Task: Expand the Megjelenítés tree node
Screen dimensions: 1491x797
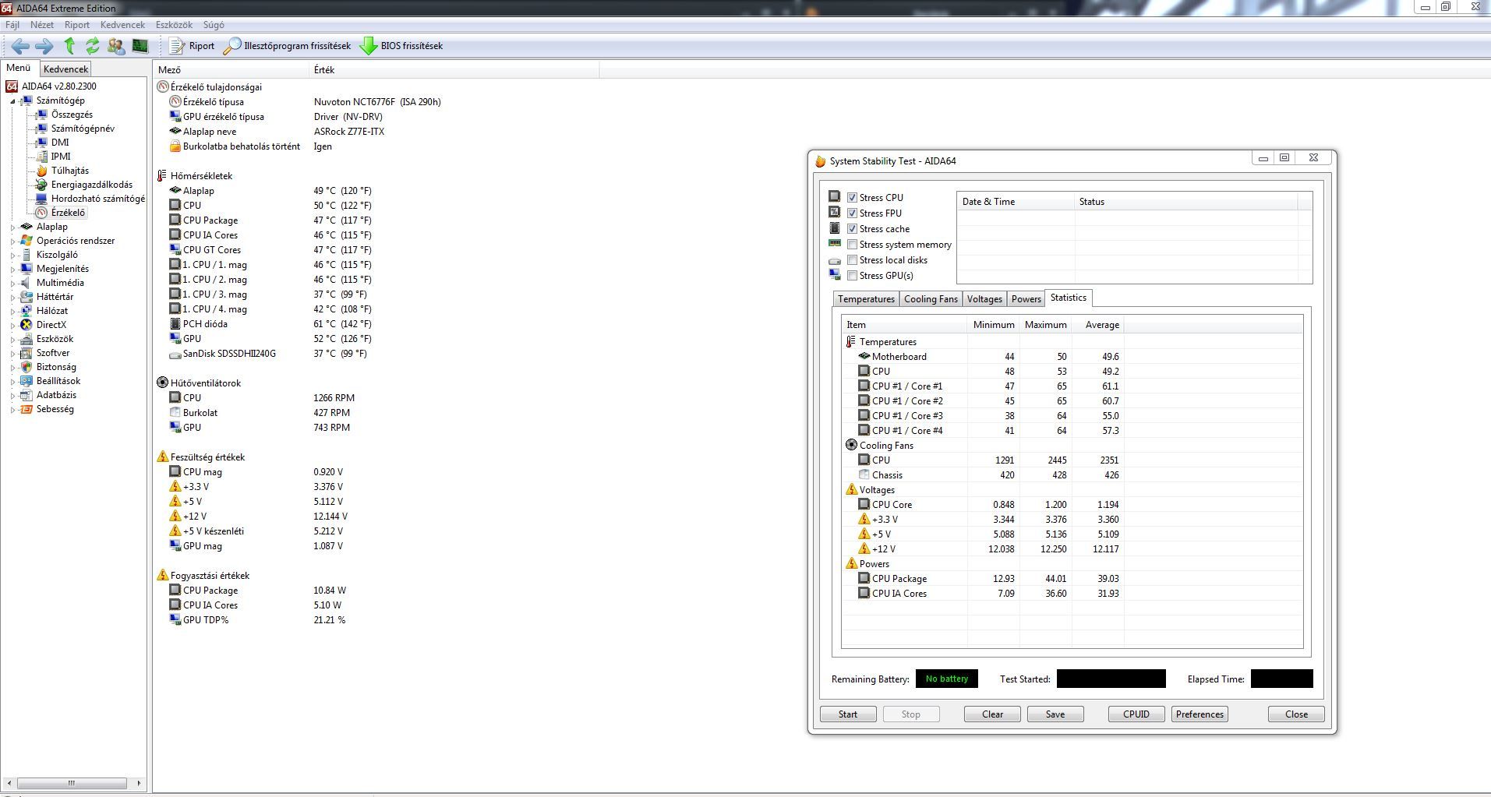Action: click(12, 270)
